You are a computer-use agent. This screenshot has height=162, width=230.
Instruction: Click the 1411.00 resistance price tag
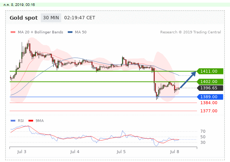(210, 71)
